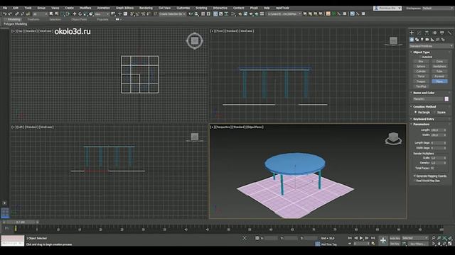
Task: Collapse the Object Type rollout
Action: tap(422, 52)
